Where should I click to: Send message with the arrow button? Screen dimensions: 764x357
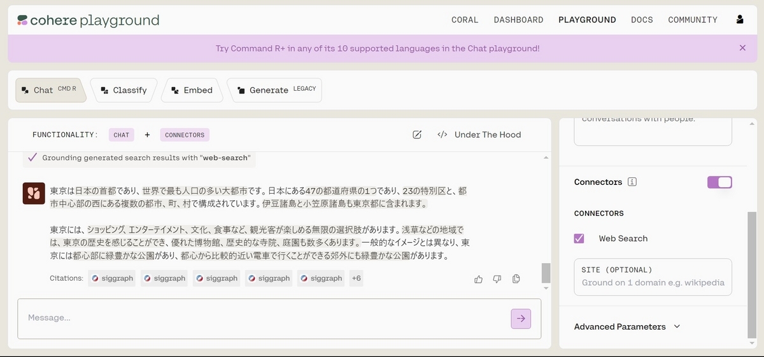click(x=521, y=319)
